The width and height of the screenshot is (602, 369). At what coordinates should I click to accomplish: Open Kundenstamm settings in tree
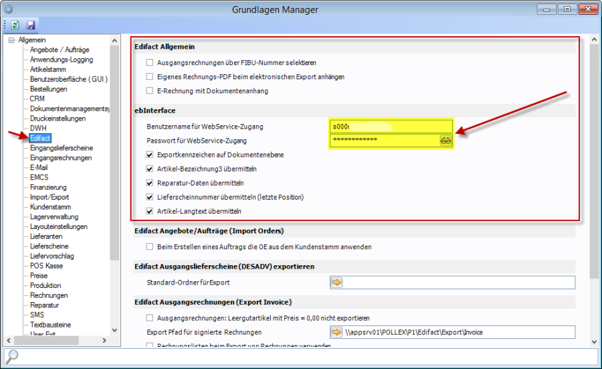pos(50,207)
